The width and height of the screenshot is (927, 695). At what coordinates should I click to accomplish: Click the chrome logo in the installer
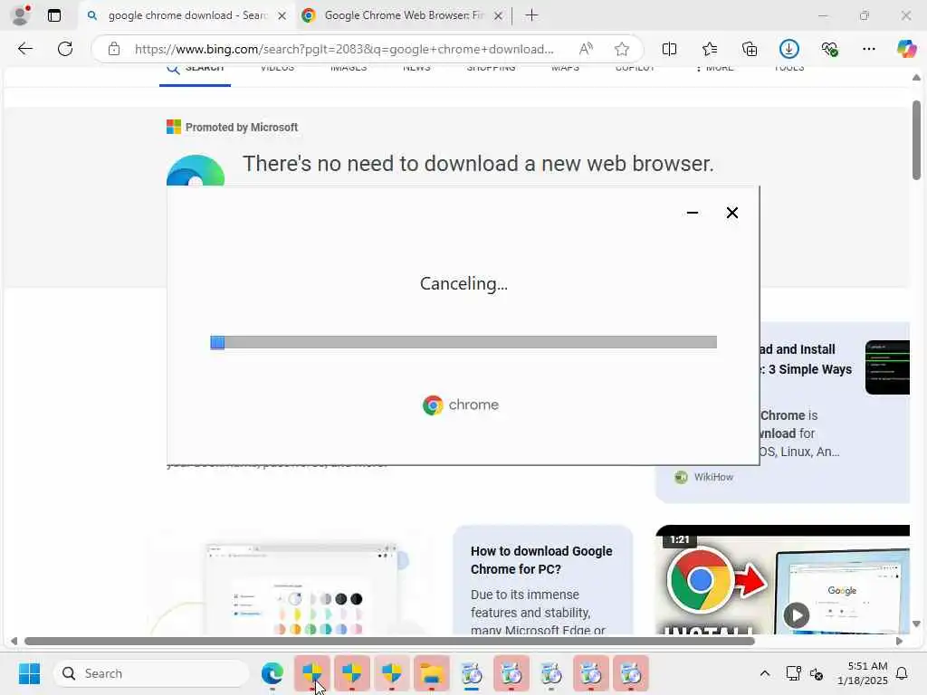(461, 405)
